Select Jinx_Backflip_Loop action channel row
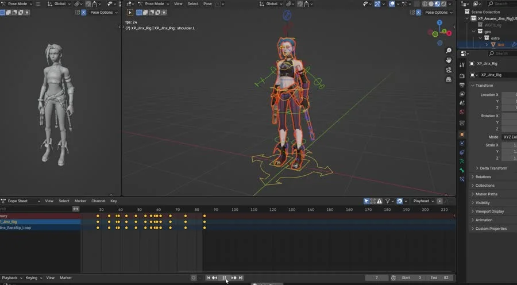 click(40, 228)
